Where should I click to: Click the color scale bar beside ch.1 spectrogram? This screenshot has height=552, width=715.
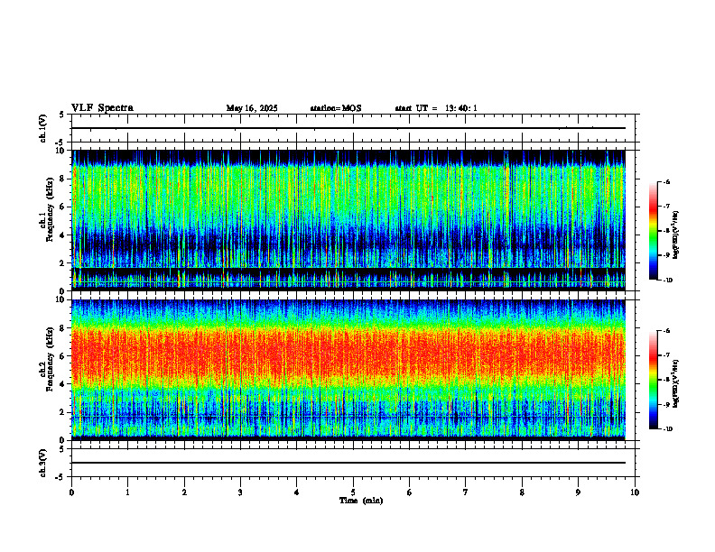click(x=653, y=231)
